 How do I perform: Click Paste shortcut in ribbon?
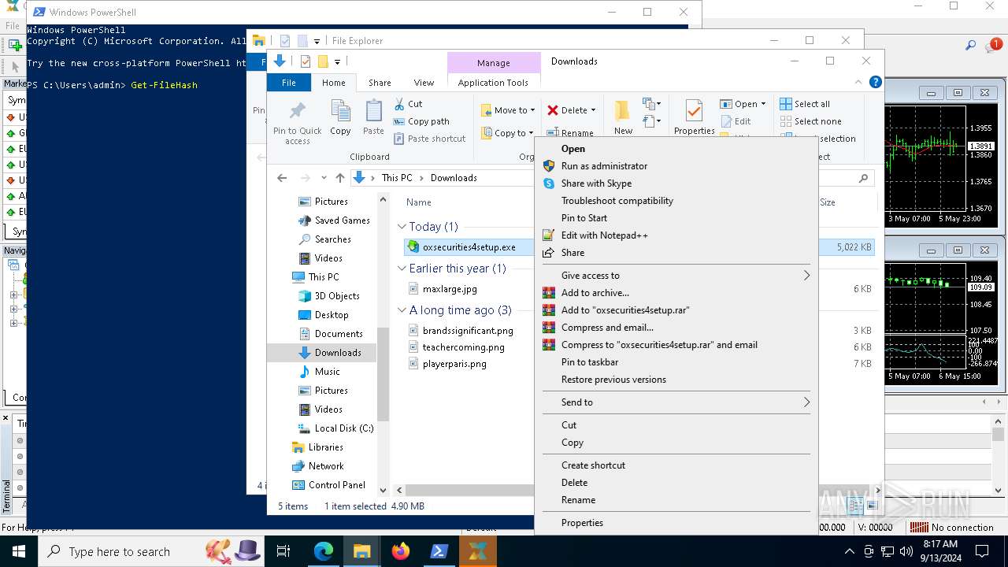pos(429,139)
